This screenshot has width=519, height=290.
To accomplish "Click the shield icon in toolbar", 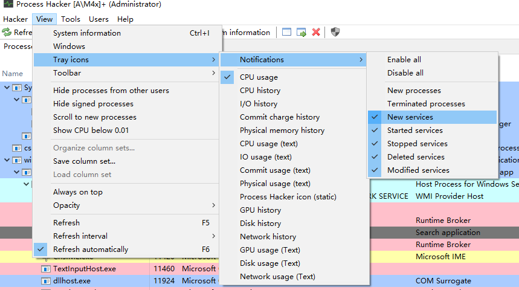I will [335, 32].
